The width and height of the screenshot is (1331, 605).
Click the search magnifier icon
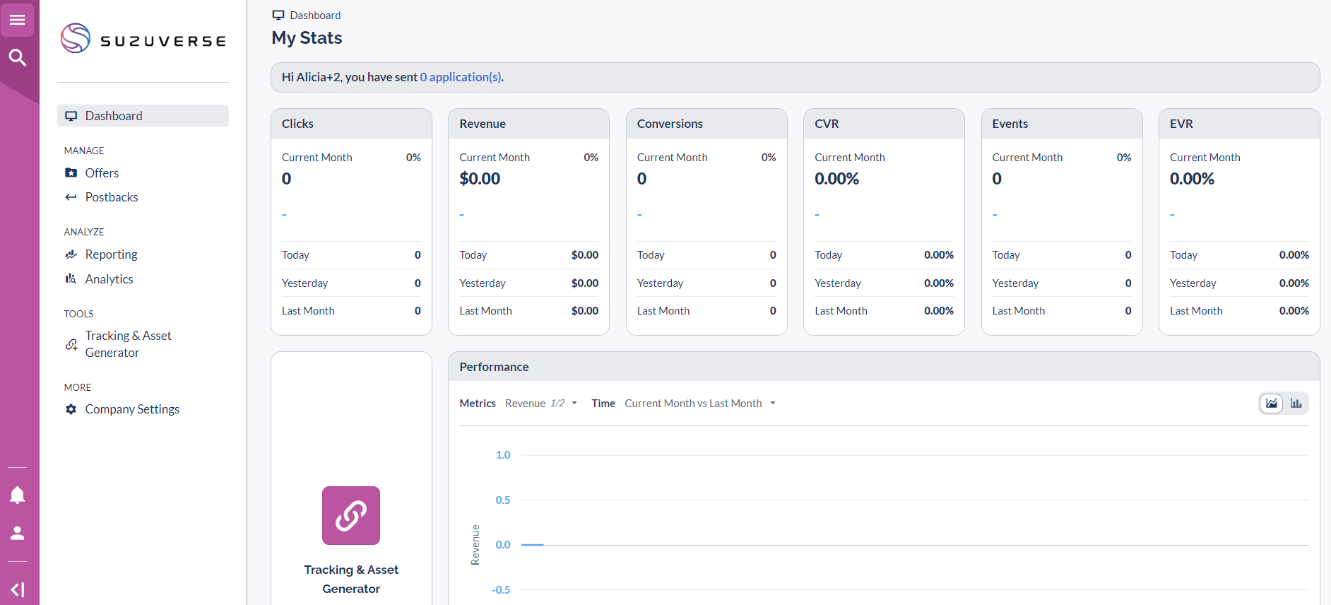[18, 57]
